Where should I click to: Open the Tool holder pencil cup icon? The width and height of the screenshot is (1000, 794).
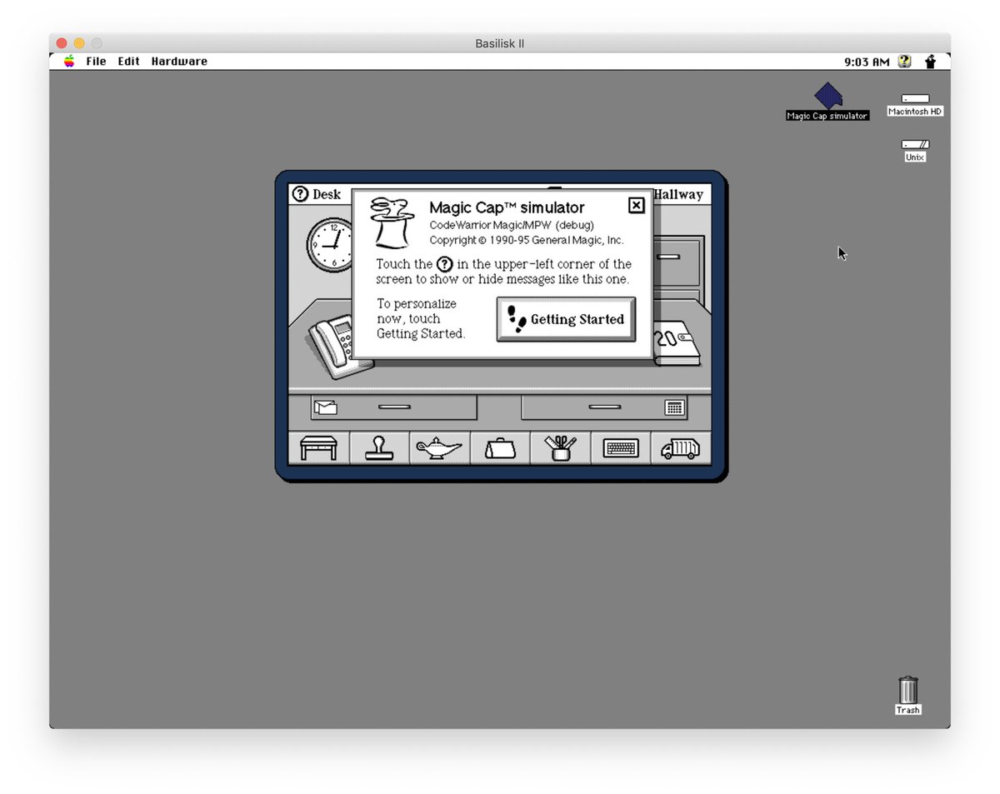click(560, 448)
